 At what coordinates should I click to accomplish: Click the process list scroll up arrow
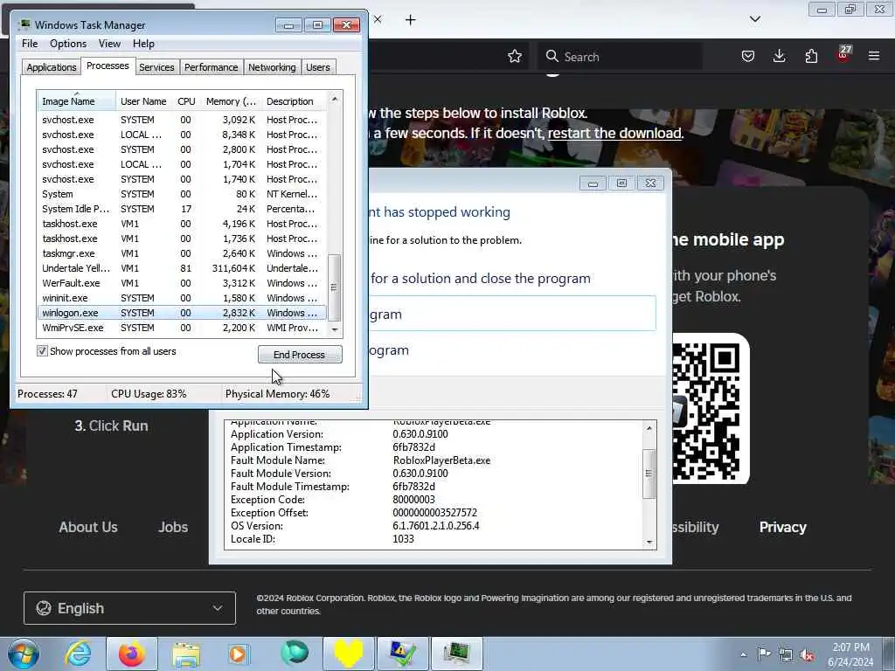pos(335,99)
